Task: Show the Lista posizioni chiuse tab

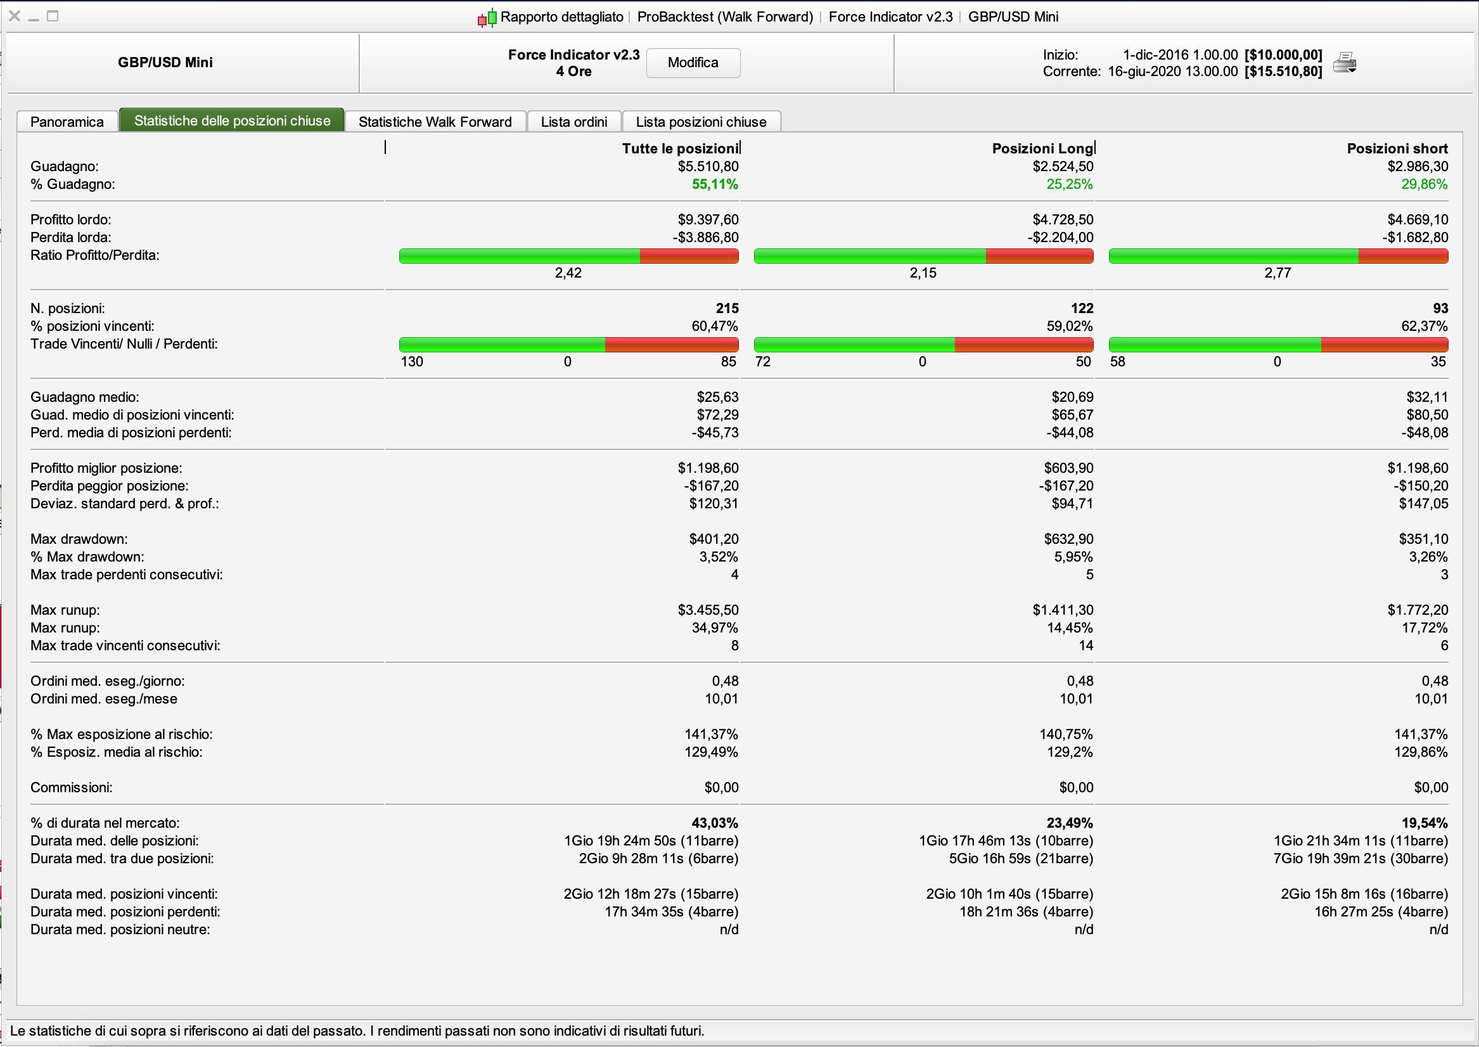Action: (701, 122)
